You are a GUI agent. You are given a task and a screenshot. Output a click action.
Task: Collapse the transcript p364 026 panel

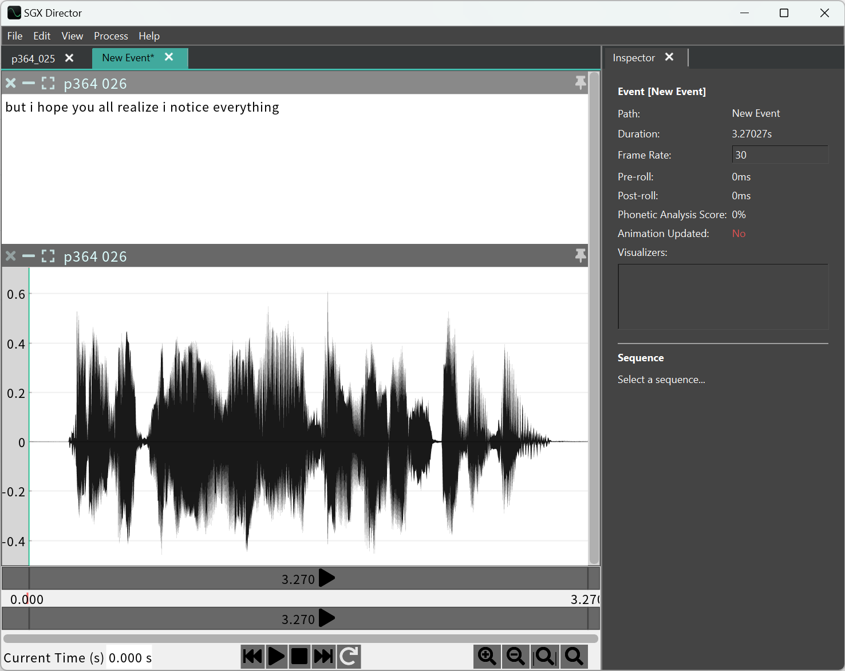(29, 84)
